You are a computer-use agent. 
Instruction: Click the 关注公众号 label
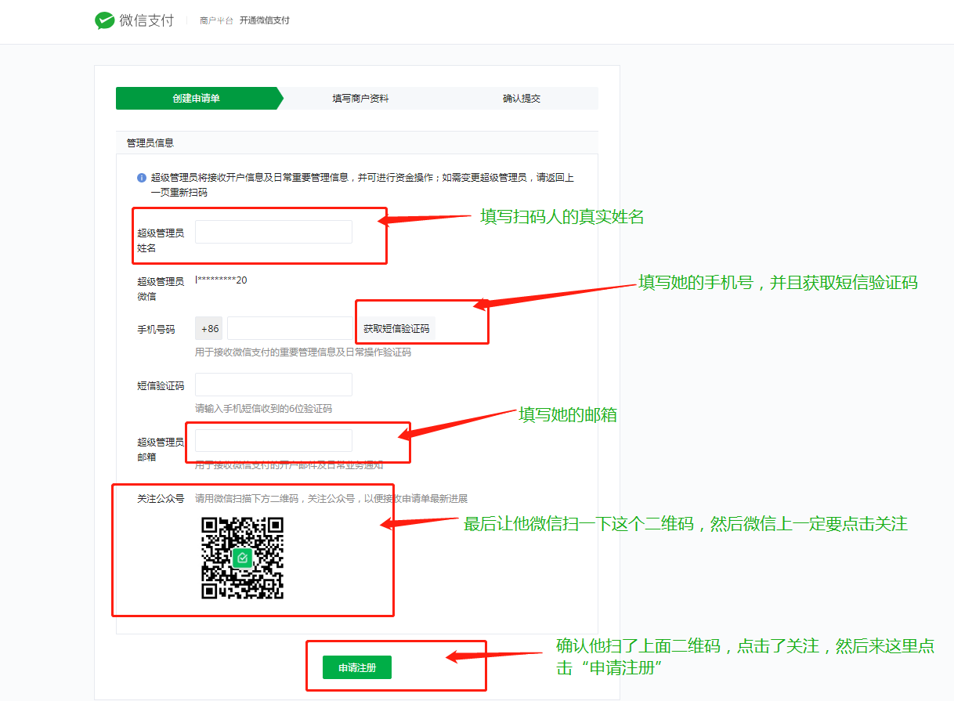click(x=161, y=499)
